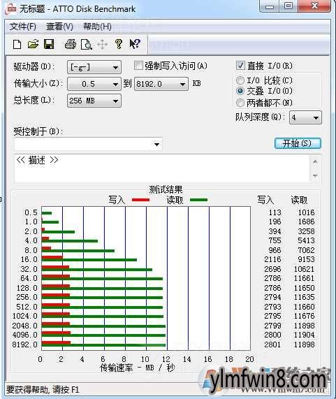Activate the context help pointer icon

pyautogui.click(x=135, y=44)
